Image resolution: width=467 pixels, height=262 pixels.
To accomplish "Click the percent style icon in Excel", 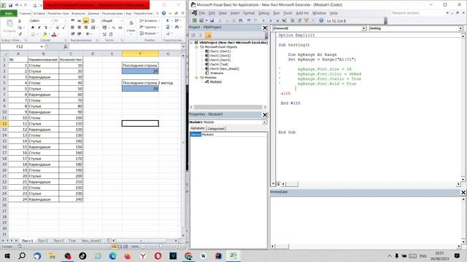I will (x=114, y=28).
